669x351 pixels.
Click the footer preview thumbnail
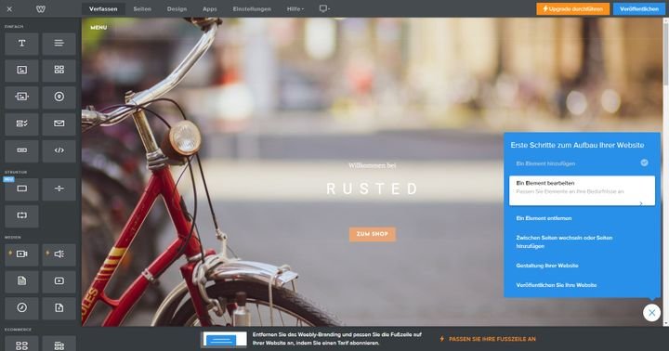pyautogui.click(x=224, y=339)
